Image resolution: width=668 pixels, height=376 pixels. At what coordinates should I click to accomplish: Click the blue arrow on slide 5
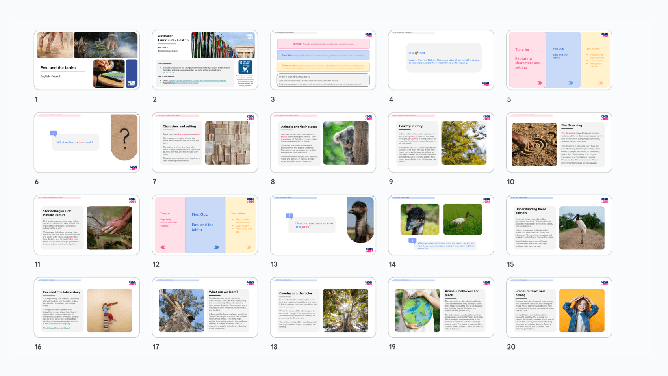571,83
